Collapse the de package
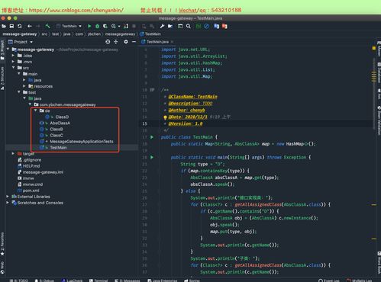The height and width of the screenshot is (282, 381). (x=35, y=111)
